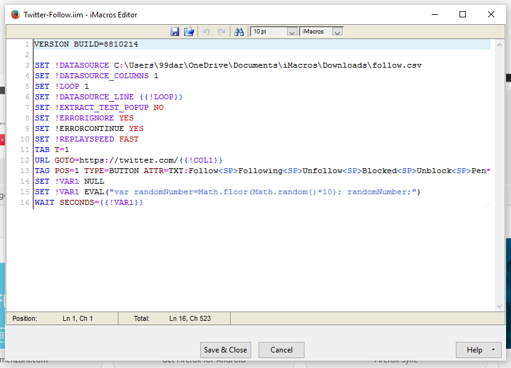Click the Firefox icon in title bar
511x368 pixels.
pos(16,14)
